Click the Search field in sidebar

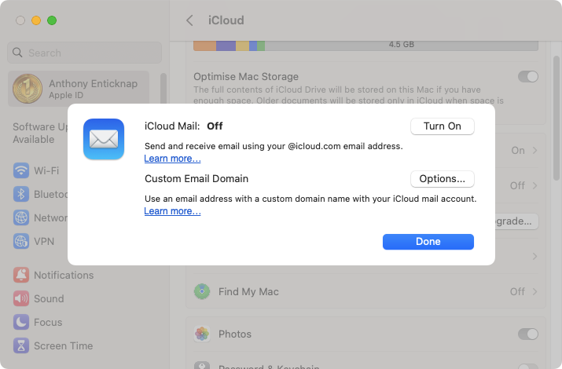pos(85,53)
